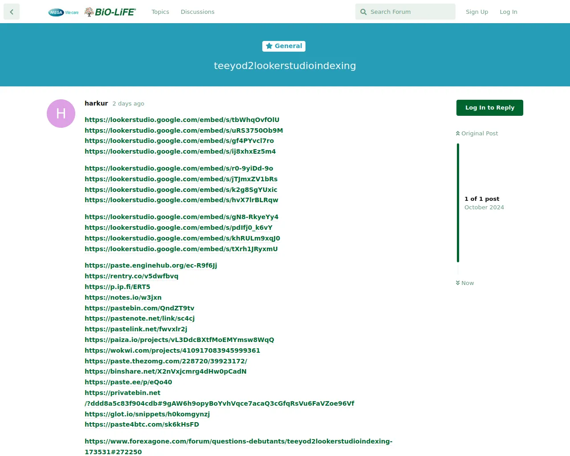This screenshot has width=570, height=456.
Task: Click the Sign Up link
Action: coord(477,12)
